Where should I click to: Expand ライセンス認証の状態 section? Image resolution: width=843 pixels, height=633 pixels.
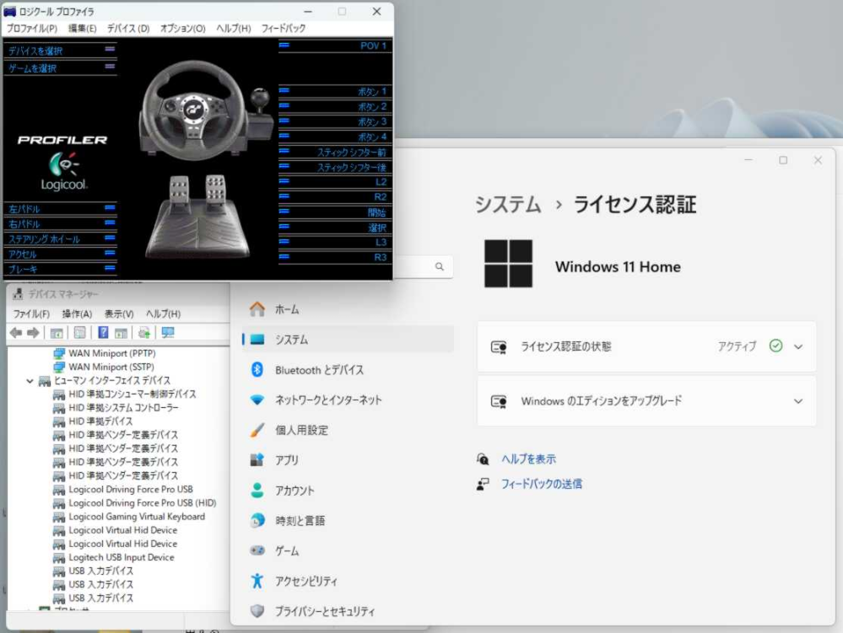(646, 346)
